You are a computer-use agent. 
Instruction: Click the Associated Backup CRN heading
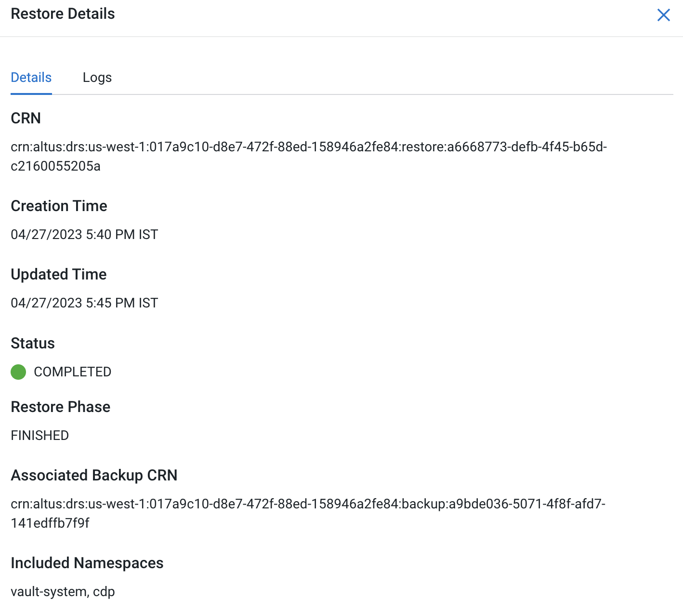pos(94,475)
